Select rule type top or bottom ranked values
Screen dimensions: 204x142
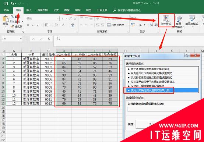(x=162, y=78)
